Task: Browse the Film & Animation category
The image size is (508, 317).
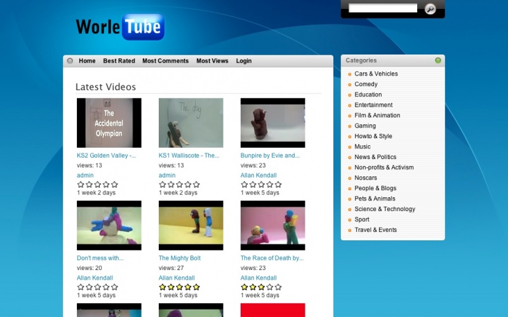Action: (377, 115)
